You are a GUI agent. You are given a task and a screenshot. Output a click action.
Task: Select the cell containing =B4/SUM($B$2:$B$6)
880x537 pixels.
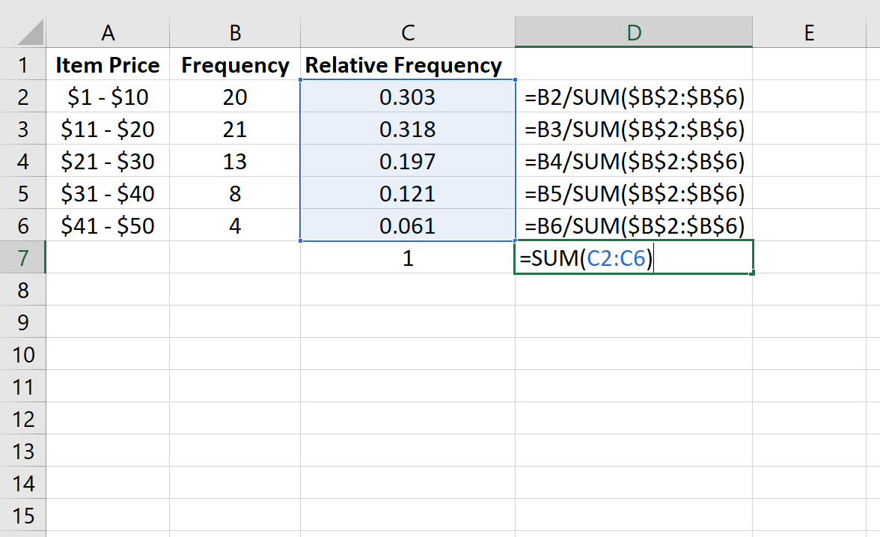[x=632, y=161]
